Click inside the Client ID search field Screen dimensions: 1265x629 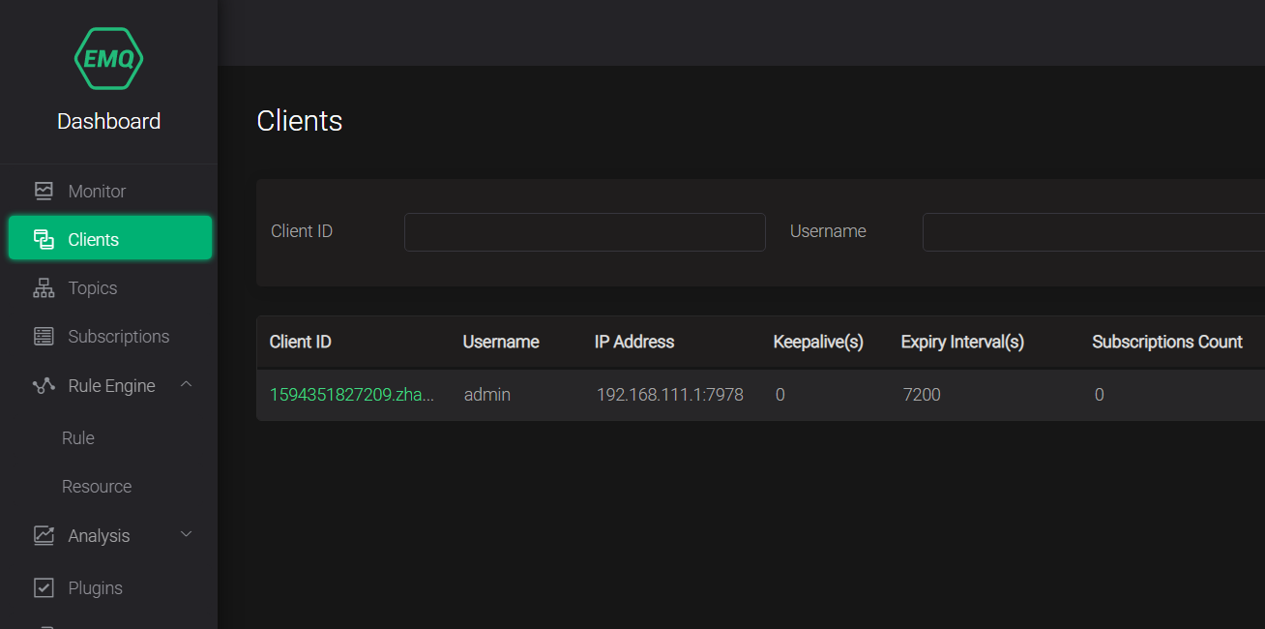(x=584, y=231)
